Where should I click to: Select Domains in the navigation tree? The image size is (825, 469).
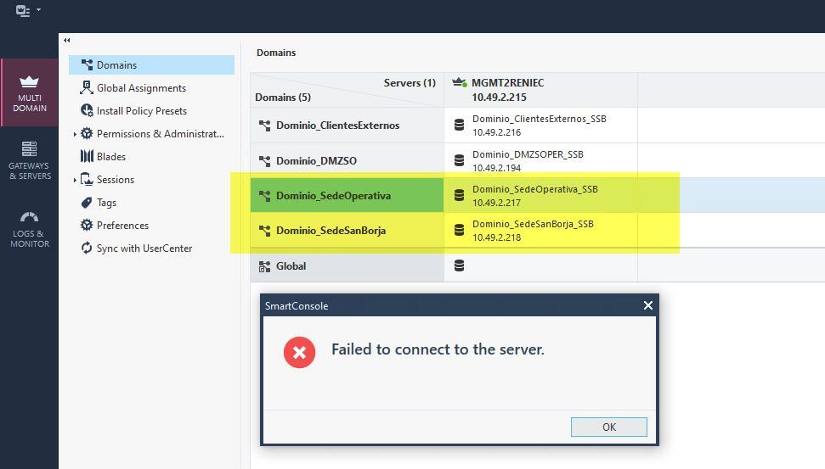151,65
